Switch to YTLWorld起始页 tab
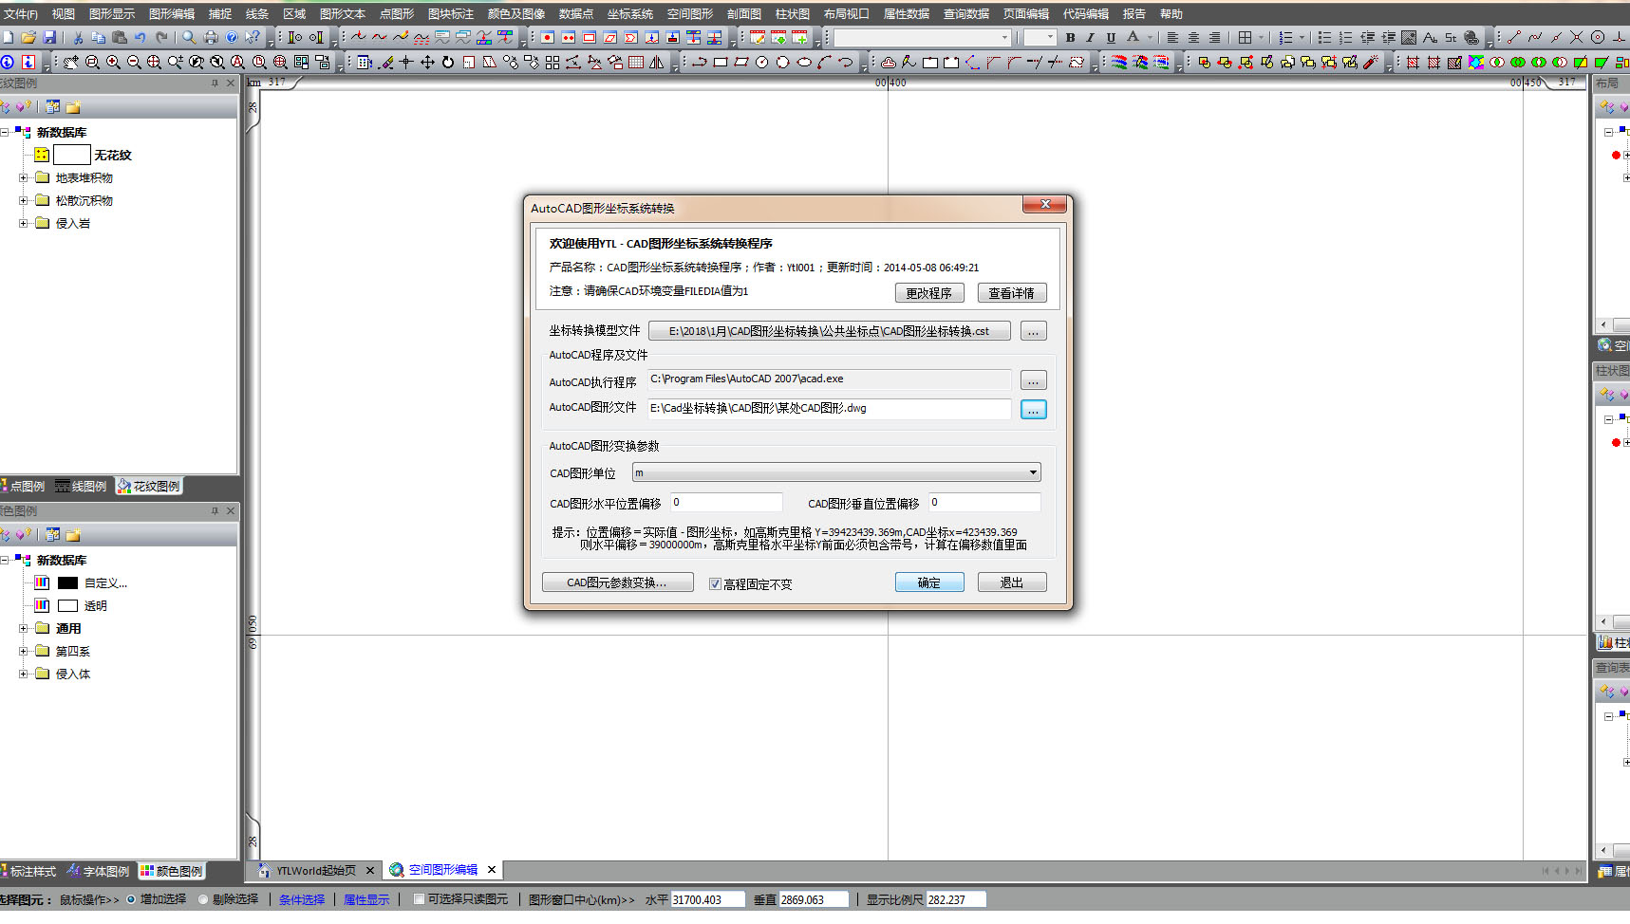This screenshot has width=1630, height=924. (x=316, y=870)
